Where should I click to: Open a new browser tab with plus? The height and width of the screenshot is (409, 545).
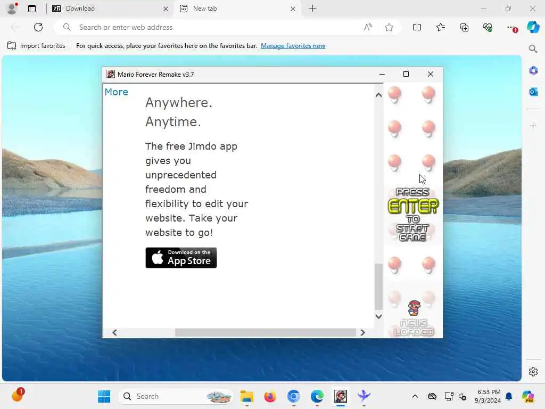313,9
